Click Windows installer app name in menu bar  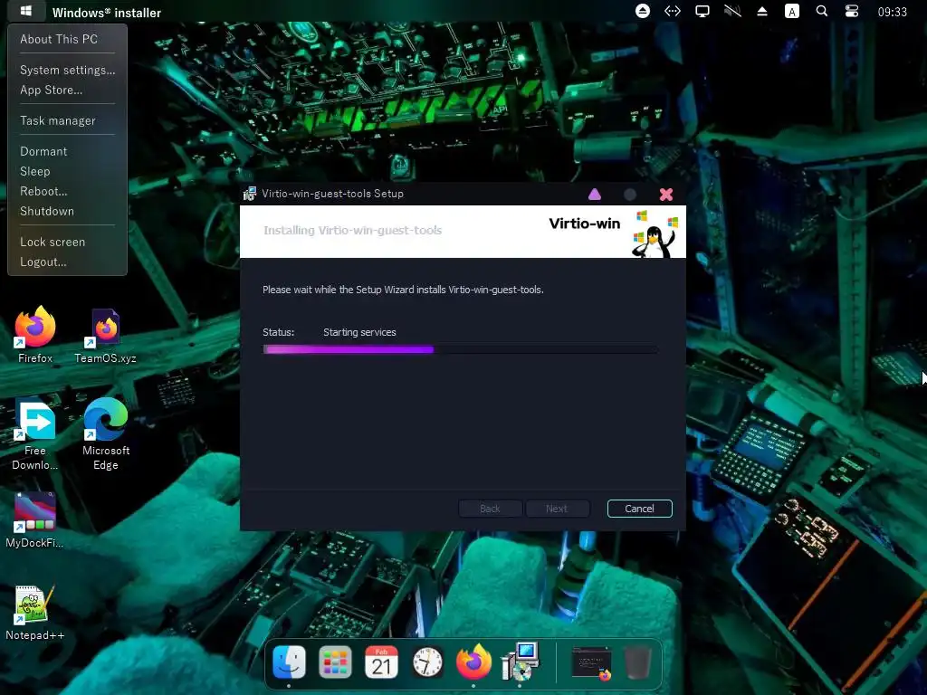(x=107, y=13)
